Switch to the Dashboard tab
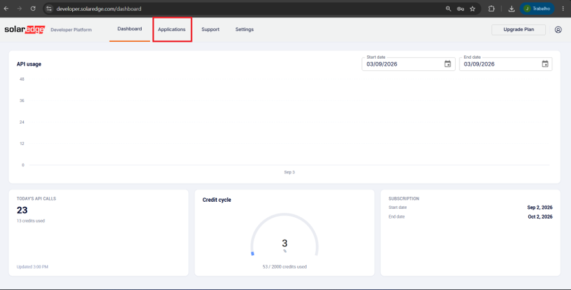 130,29
